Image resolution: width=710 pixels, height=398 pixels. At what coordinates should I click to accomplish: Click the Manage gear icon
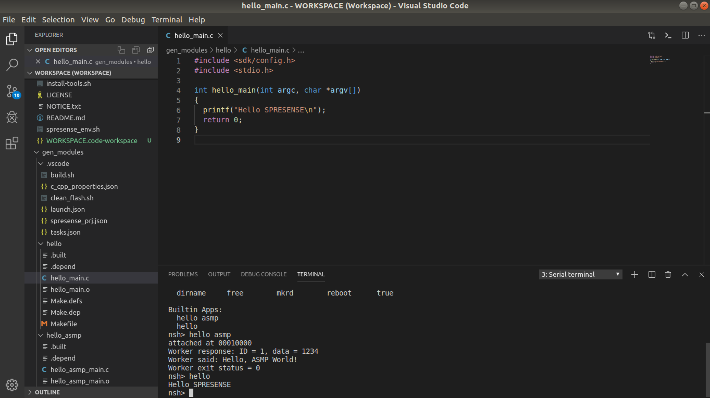click(12, 384)
